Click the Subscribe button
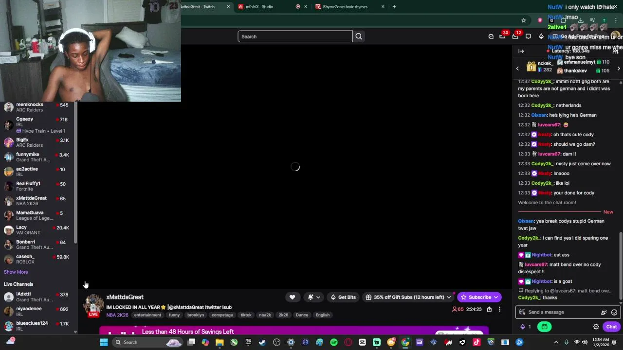623x350 pixels. [x=479, y=297]
